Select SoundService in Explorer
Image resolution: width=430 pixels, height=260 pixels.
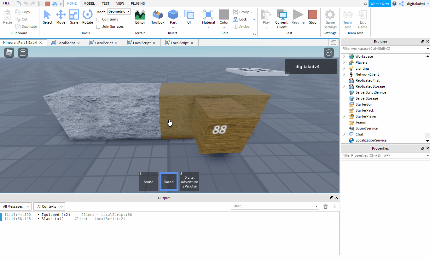[366, 128]
